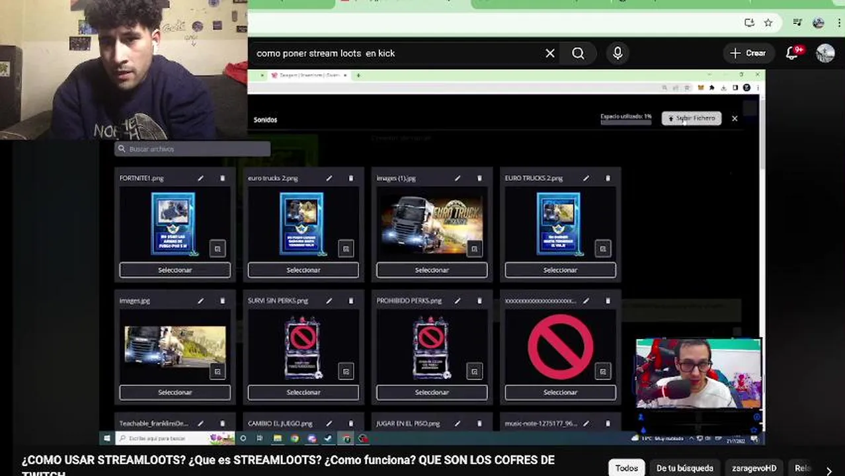Preview PROHIBIDO PERKS.png image
This screenshot has width=845, height=476.
coord(474,372)
